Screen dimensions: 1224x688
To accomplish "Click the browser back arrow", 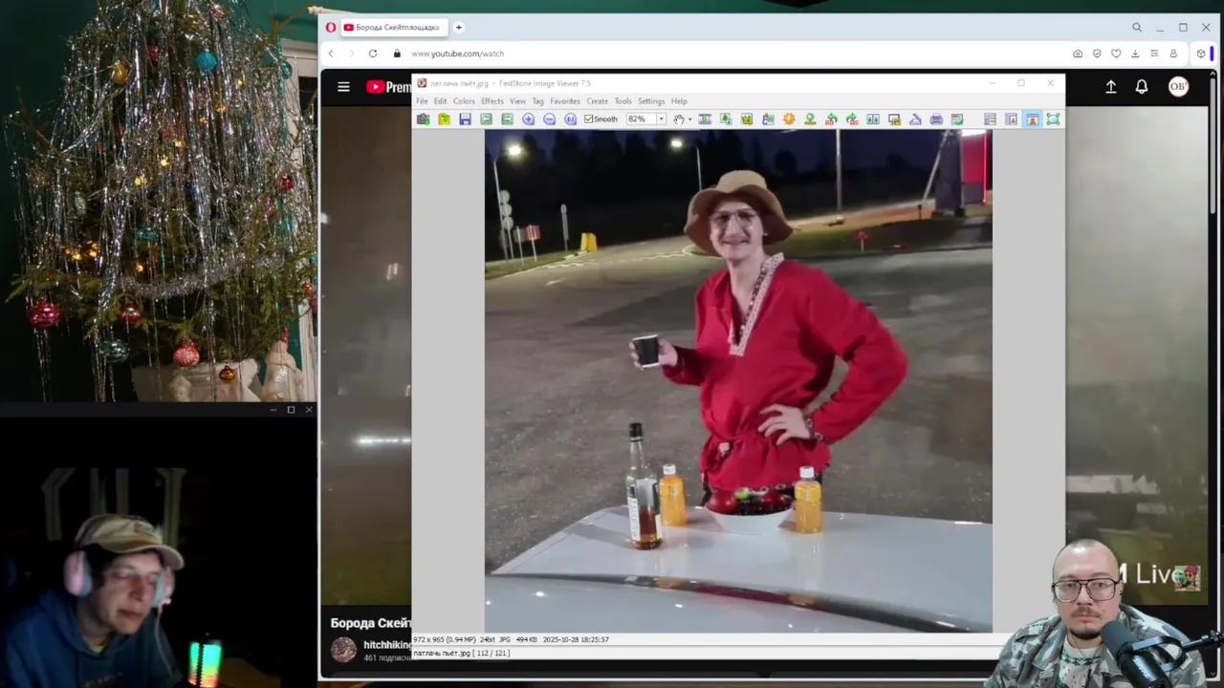I will coord(331,54).
